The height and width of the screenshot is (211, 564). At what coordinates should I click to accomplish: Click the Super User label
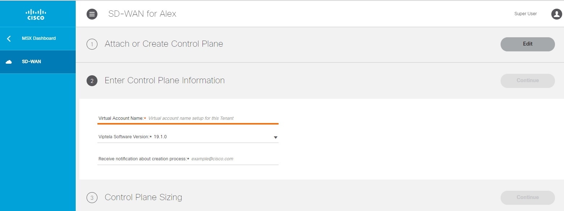pyautogui.click(x=526, y=14)
